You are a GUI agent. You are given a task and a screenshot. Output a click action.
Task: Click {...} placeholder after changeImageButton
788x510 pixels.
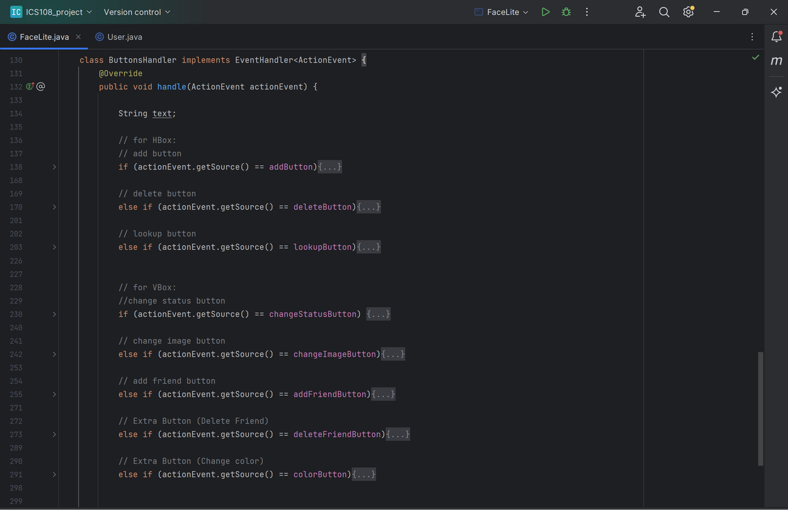point(393,354)
